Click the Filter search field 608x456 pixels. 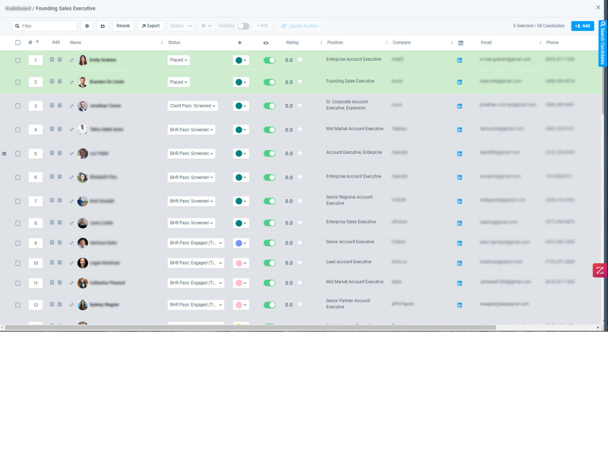click(x=44, y=26)
